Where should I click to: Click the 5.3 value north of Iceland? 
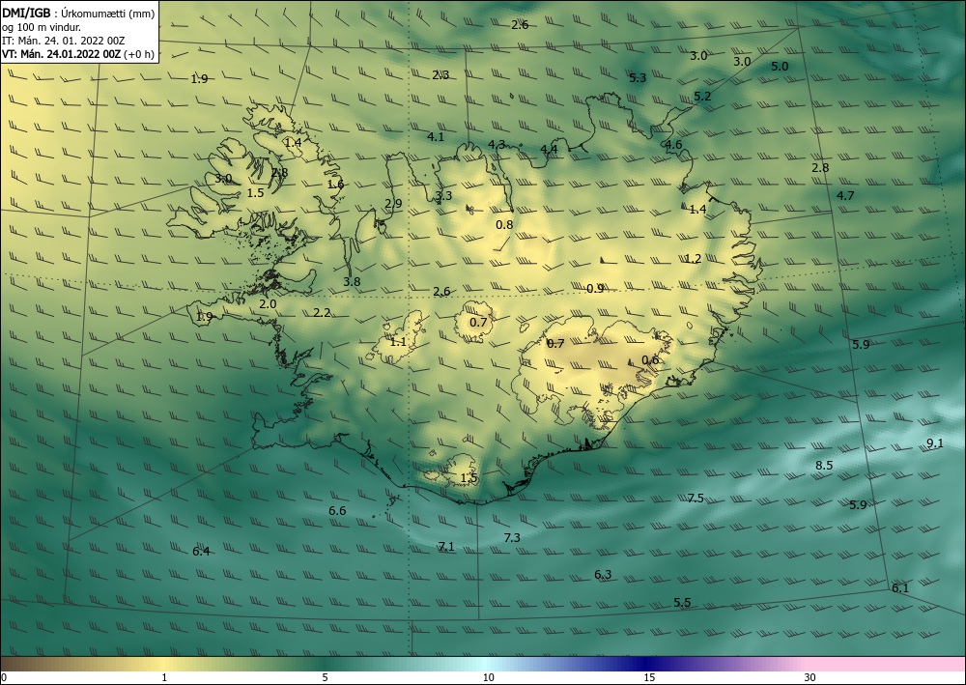pyautogui.click(x=638, y=77)
